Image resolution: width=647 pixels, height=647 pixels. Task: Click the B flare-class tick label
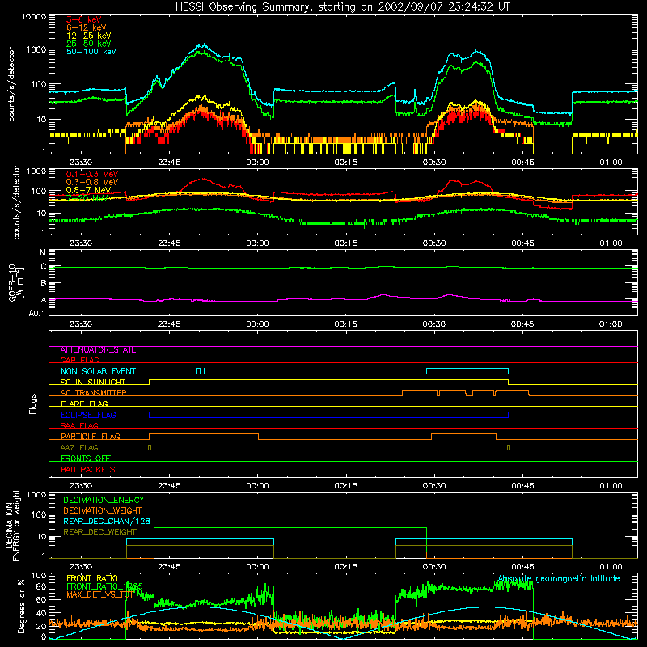click(44, 284)
